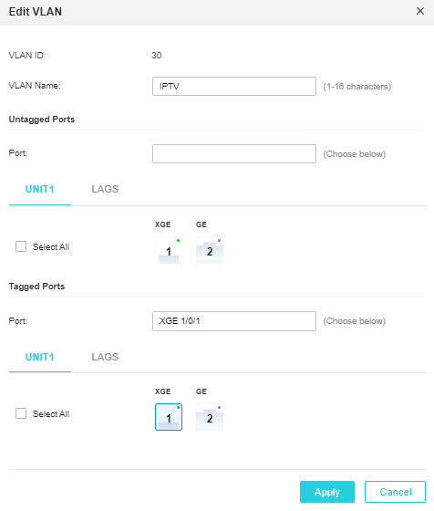This screenshot has width=434, height=511.
Task: Switch to LAGS tab under Untagged Ports
Action: point(105,189)
